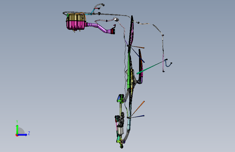Select the magenta washer fluid reservoir tank
The width and height of the screenshot is (235, 152).
[x=76, y=25]
